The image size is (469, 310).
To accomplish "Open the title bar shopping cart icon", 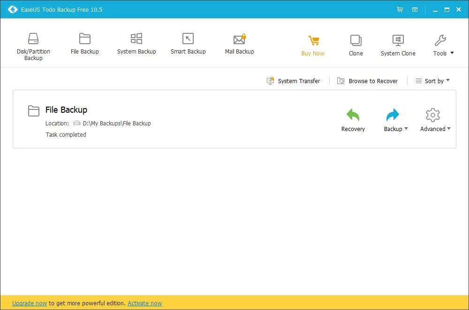I will pos(400,9).
